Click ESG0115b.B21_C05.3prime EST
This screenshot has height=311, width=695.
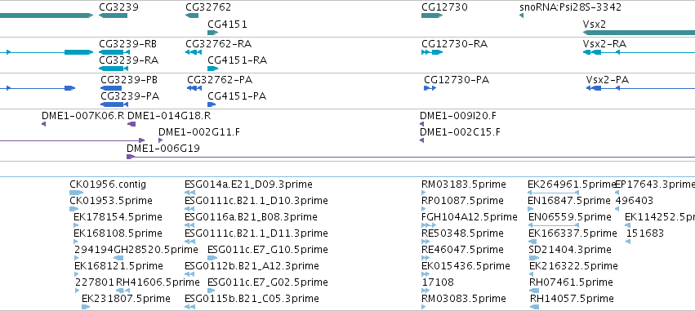click(x=252, y=299)
